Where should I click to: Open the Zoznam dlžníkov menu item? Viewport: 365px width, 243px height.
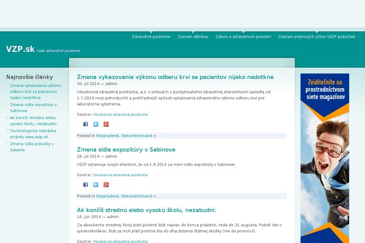[x=193, y=36]
